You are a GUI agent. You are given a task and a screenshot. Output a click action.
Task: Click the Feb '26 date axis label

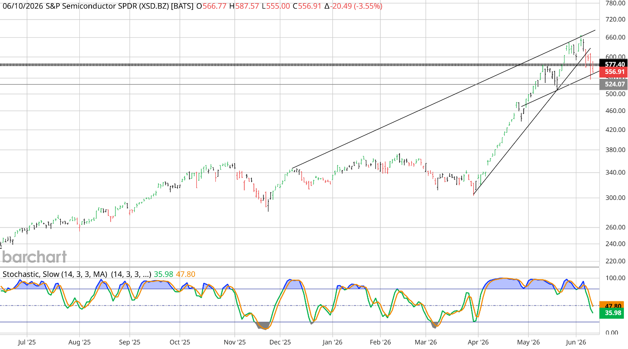tap(380, 342)
